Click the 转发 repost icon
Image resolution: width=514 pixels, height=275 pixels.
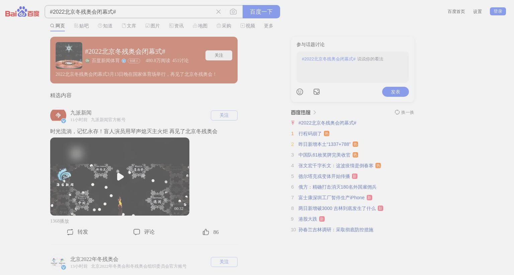point(70,232)
